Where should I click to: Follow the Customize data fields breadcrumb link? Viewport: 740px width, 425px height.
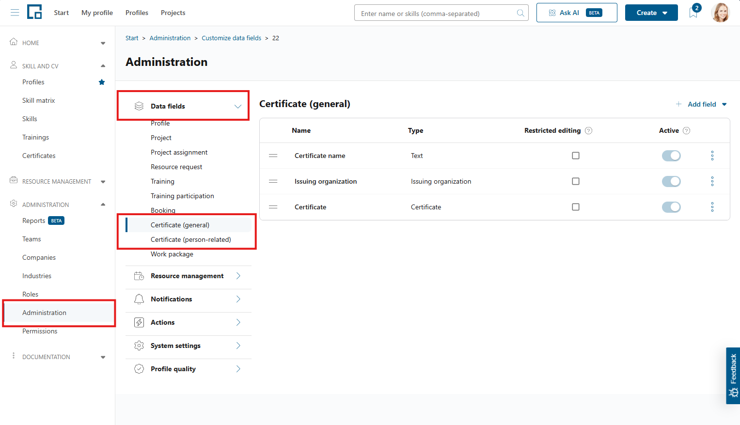tap(232, 38)
